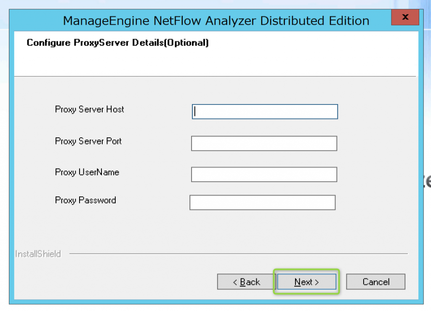This screenshot has width=431, height=311.
Task: Click the Proxy UserName label text
Action: (87, 172)
